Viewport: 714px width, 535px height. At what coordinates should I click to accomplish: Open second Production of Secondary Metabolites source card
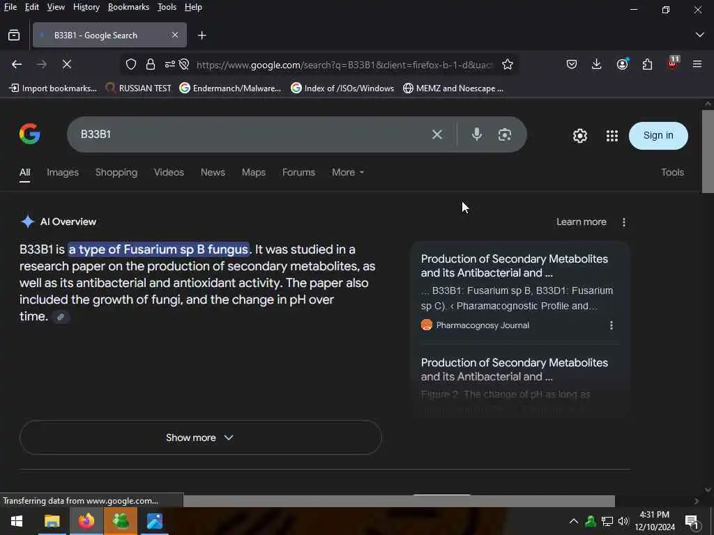coord(515,369)
